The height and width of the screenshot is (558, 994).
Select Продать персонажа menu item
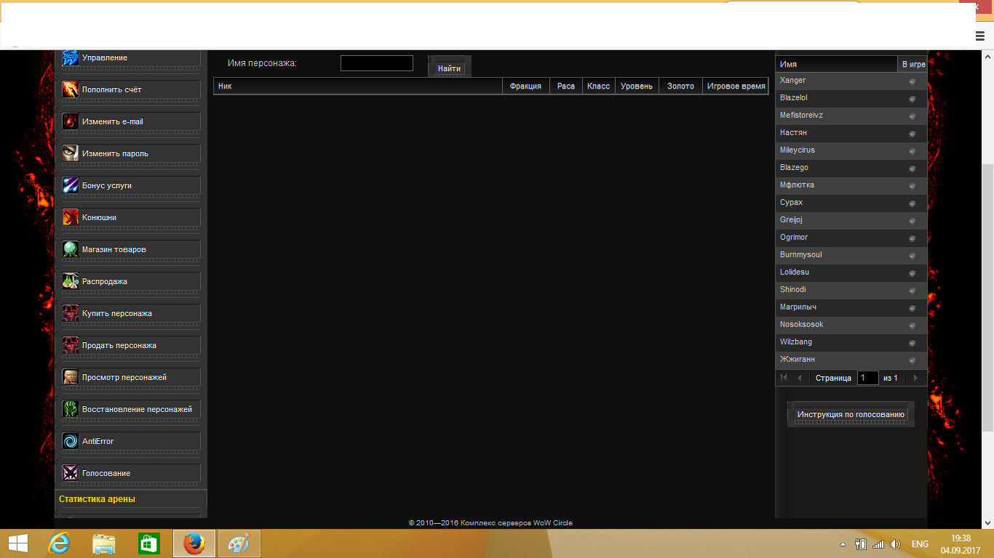coord(119,345)
